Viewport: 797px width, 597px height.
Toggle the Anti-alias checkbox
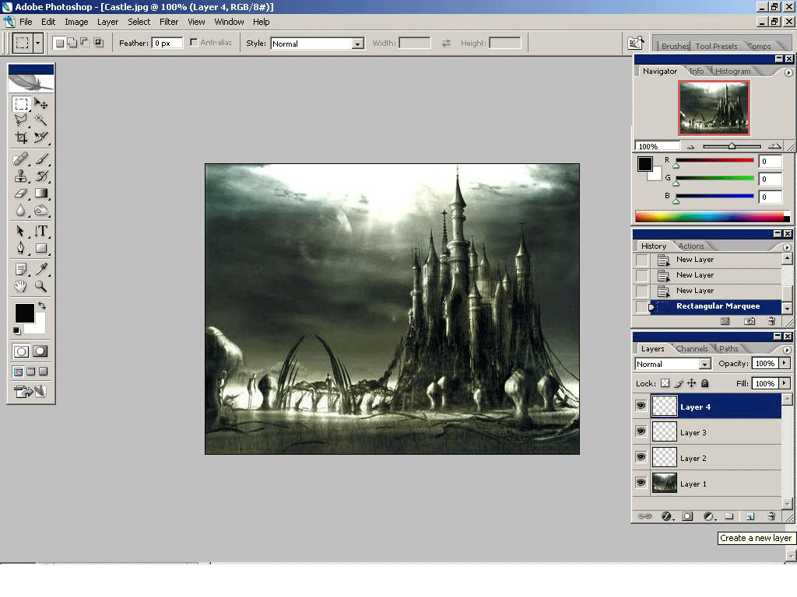(x=194, y=43)
